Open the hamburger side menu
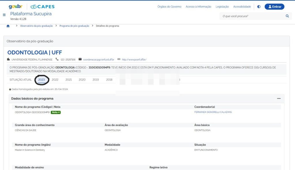Viewport: 295px width, 170px height. click(x=4, y=15)
